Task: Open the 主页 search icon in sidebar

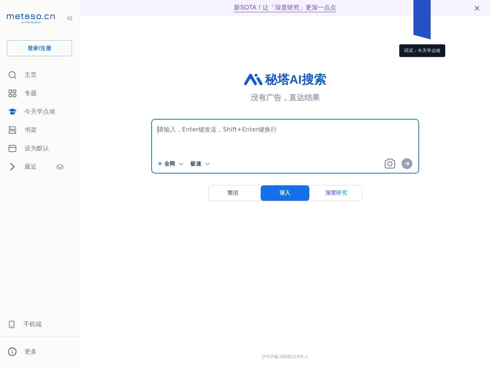Action: (12, 75)
